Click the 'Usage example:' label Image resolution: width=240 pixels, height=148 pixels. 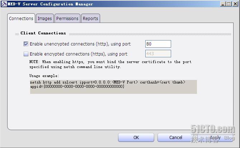[44, 76]
